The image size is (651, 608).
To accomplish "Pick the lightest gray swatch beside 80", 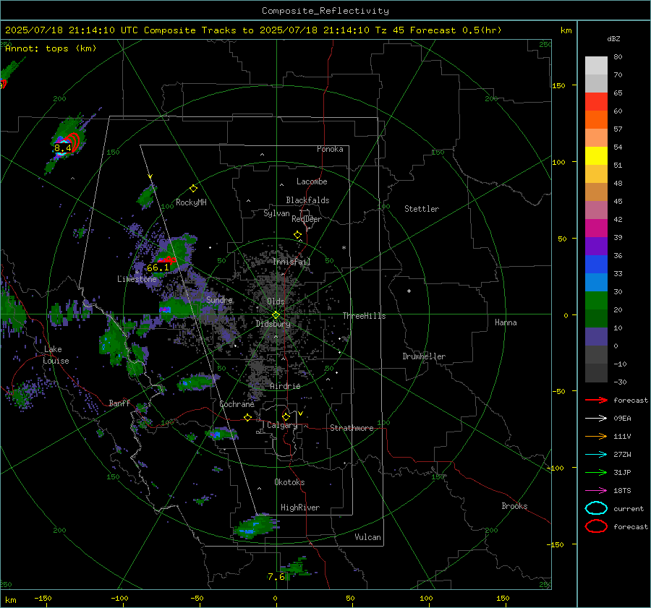I will coord(596,65).
